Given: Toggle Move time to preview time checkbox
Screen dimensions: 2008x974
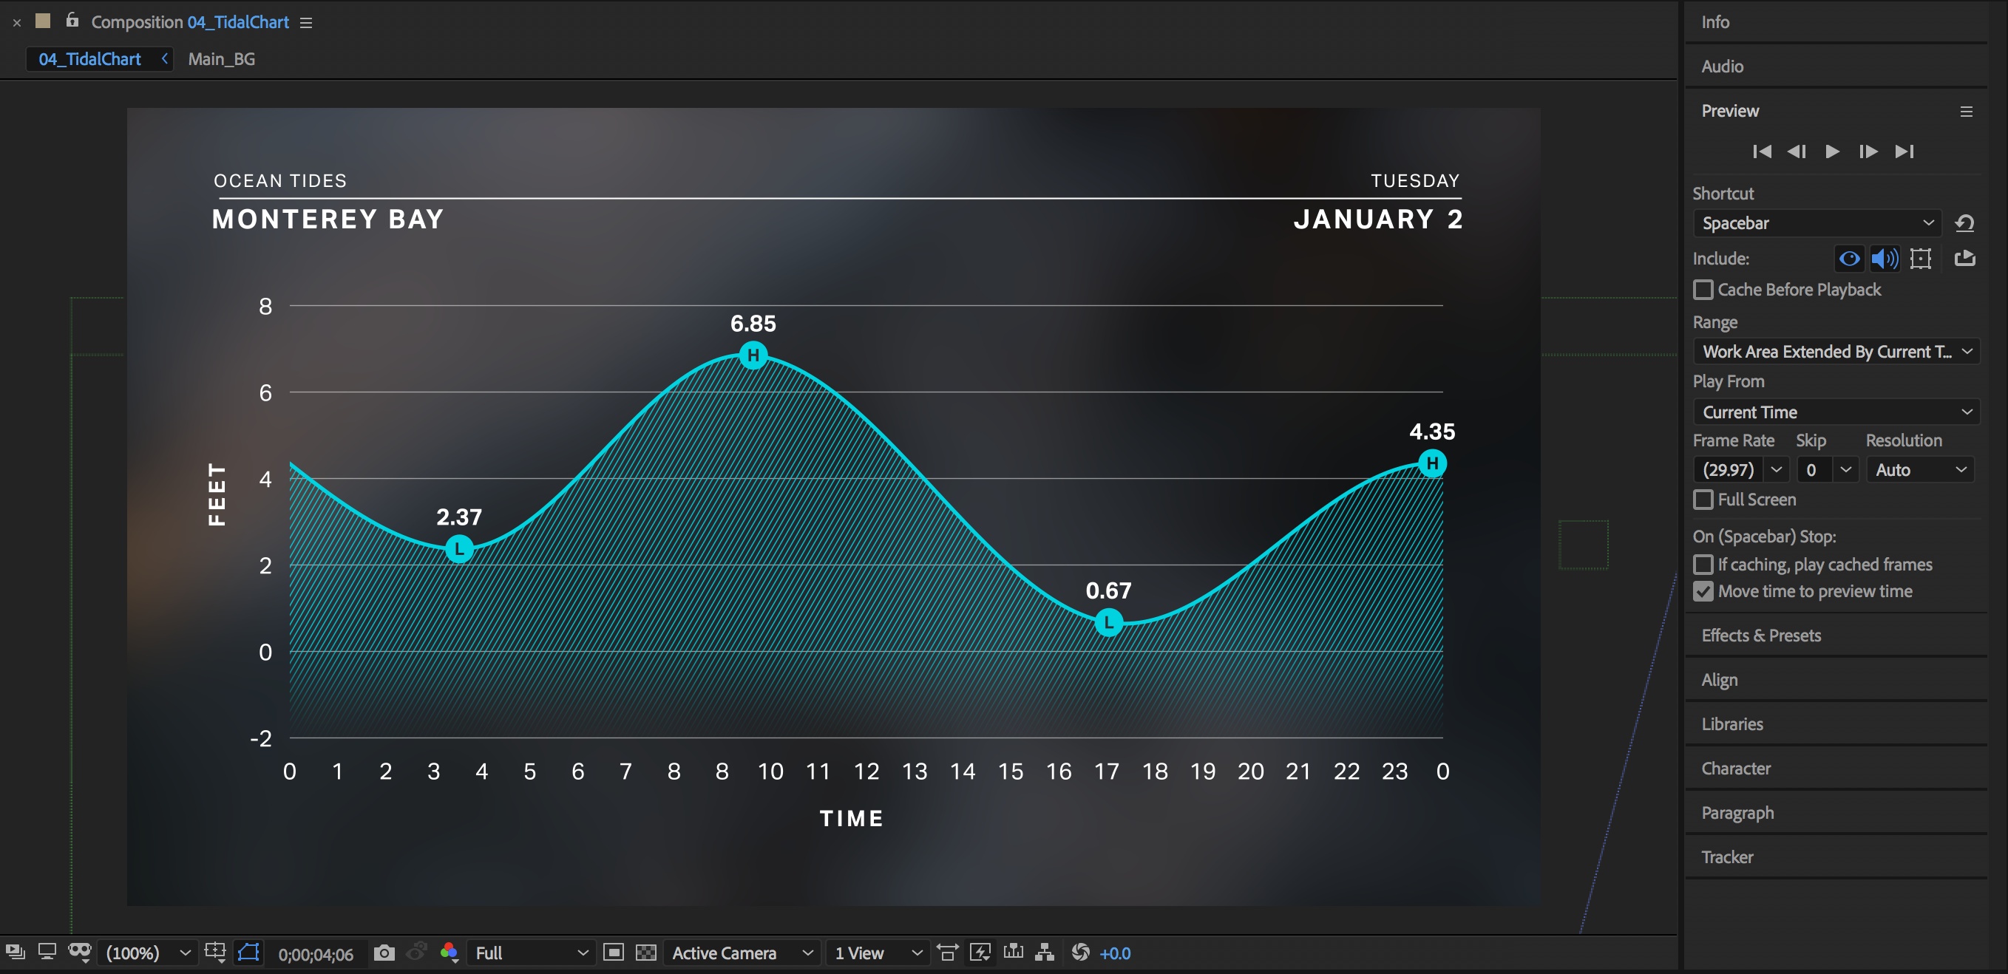Looking at the screenshot, I should pyautogui.click(x=1704, y=590).
